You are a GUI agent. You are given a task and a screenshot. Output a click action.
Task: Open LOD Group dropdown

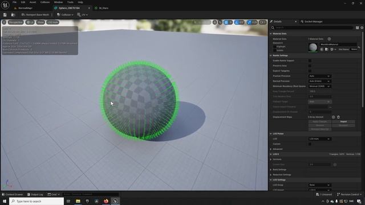click(x=319, y=185)
